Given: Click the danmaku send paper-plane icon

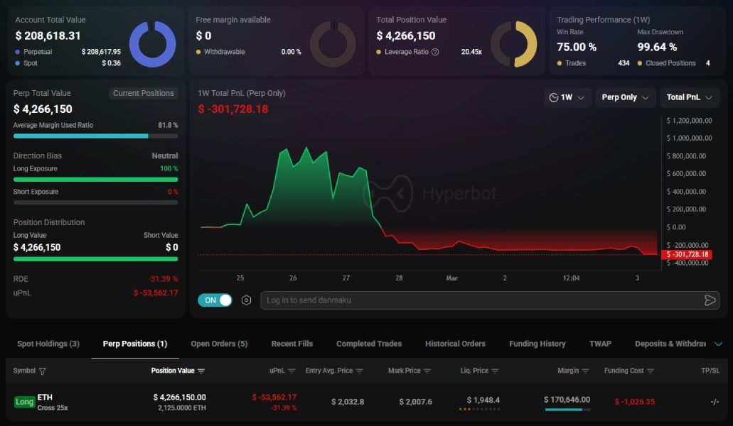Looking at the screenshot, I should (x=710, y=300).
